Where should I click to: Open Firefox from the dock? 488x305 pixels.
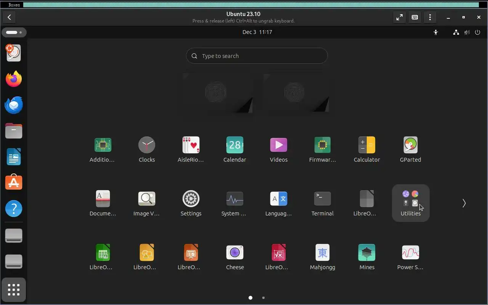coord(14,79)
